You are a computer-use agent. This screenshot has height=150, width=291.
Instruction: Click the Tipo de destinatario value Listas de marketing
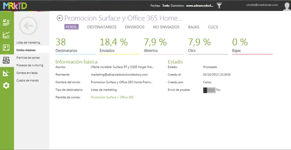click(x=104, y=90)
